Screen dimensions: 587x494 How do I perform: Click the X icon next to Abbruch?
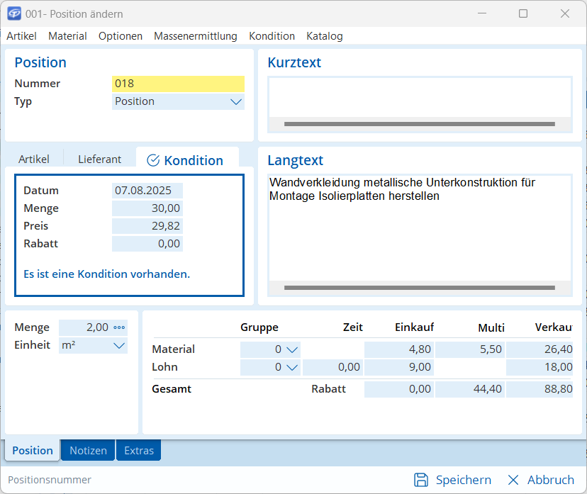[x=513, y=480]
